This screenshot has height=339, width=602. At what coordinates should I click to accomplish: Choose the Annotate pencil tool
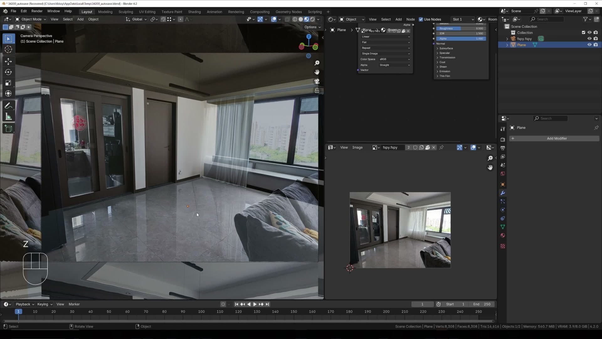point(8,106)
